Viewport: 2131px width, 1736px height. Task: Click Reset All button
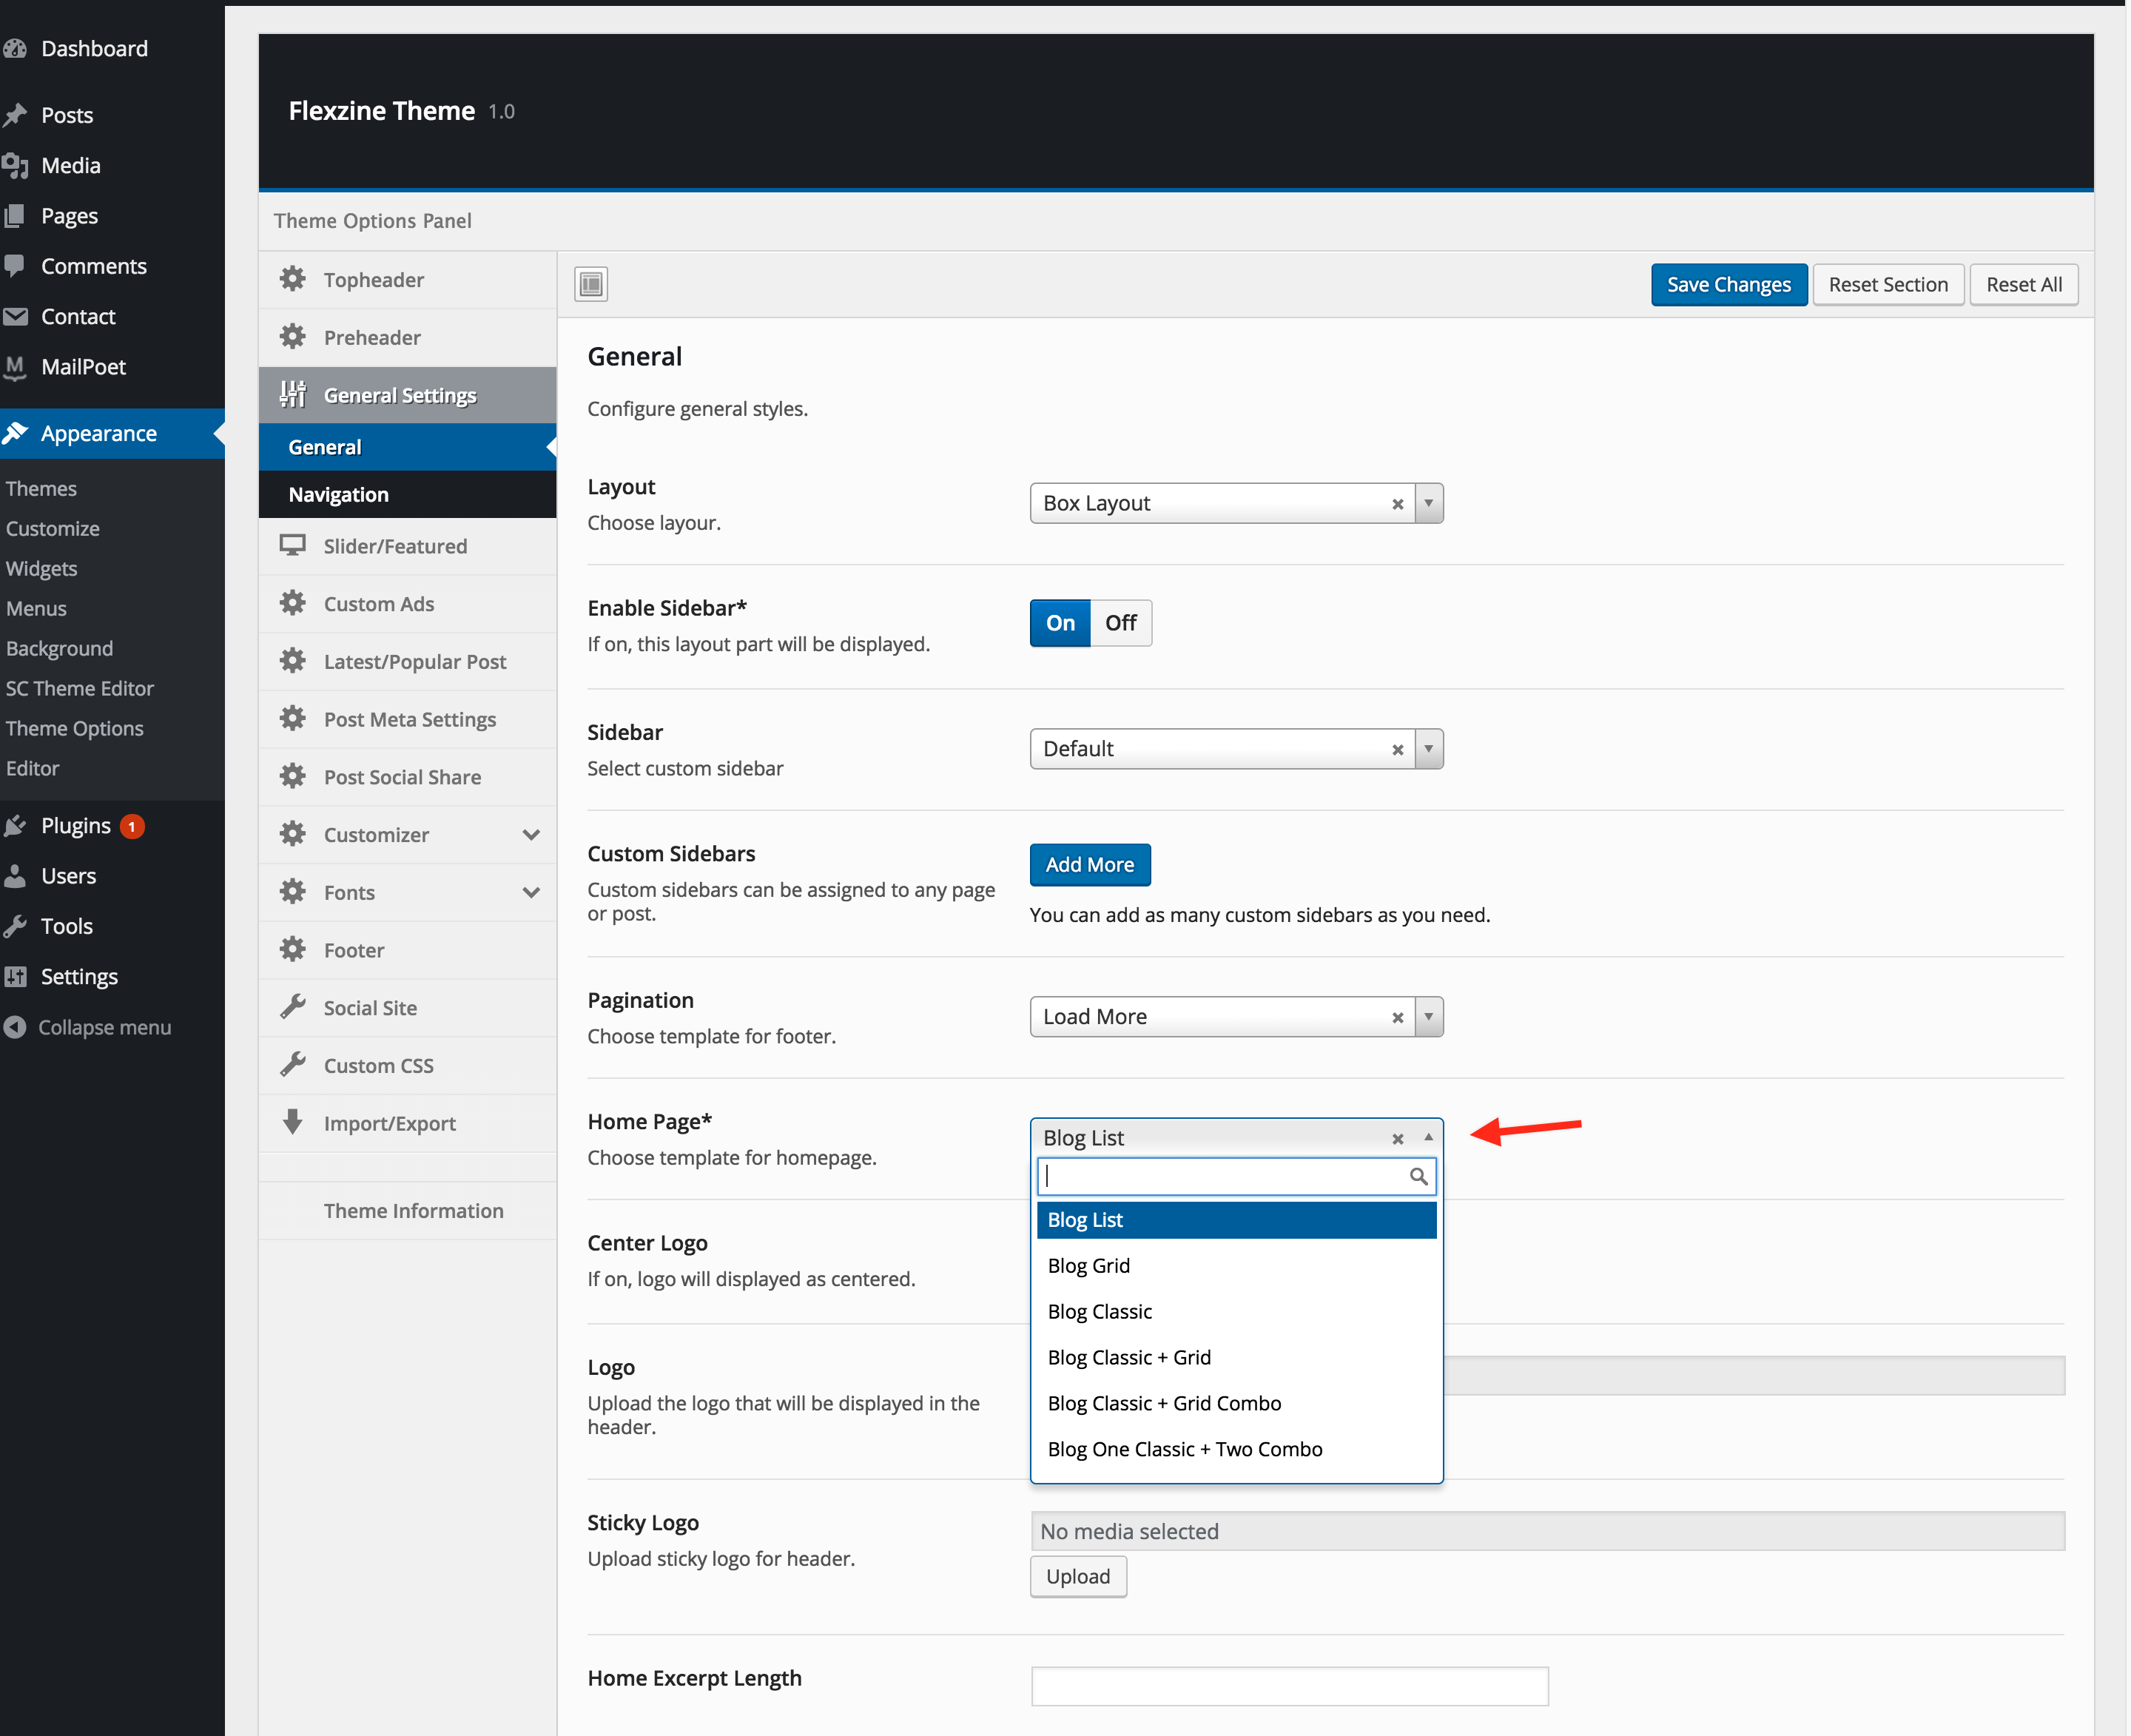[2024, 285]
